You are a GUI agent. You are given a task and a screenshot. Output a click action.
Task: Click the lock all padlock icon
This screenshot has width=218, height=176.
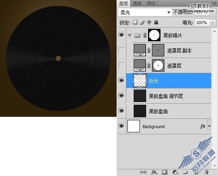[156, 22]
